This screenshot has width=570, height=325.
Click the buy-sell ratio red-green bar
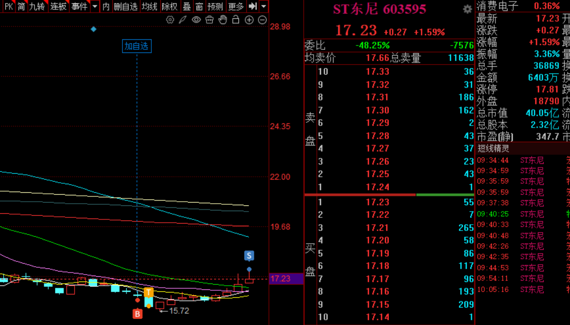point(389,195)
